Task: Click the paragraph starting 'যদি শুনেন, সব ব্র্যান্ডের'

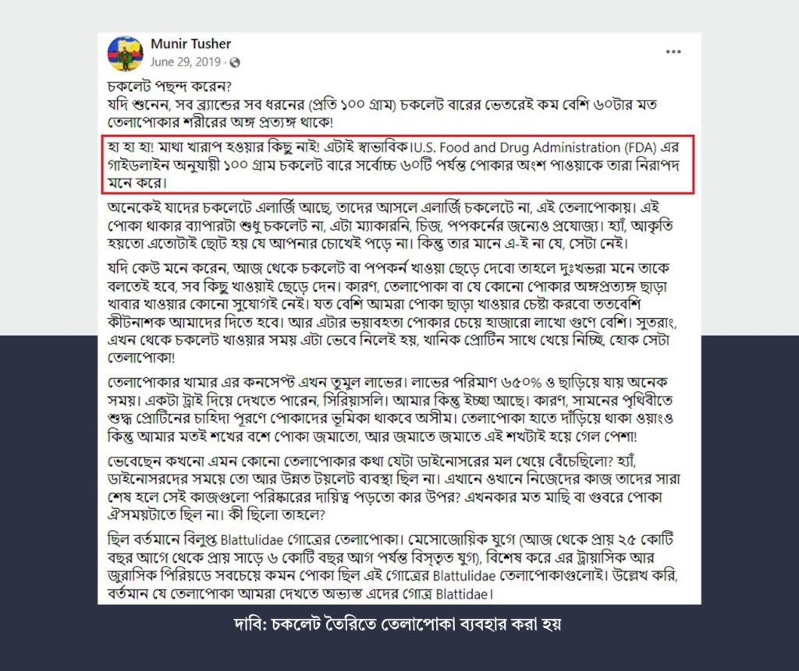Action: (382, 114)
